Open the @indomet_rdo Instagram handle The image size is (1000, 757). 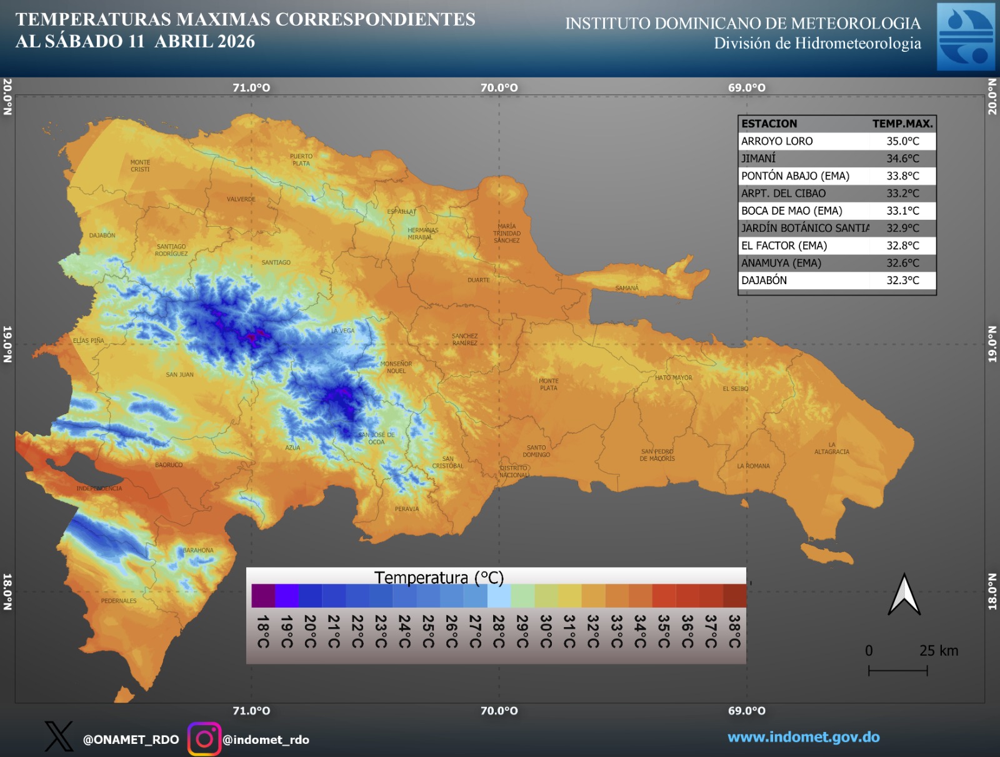tap(266, 740)
